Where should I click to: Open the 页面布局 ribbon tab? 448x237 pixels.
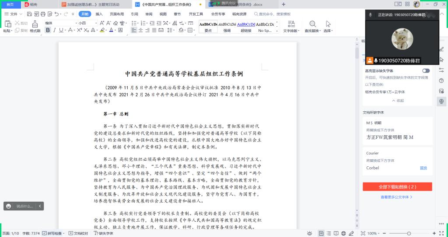click(x=116, y=14)
